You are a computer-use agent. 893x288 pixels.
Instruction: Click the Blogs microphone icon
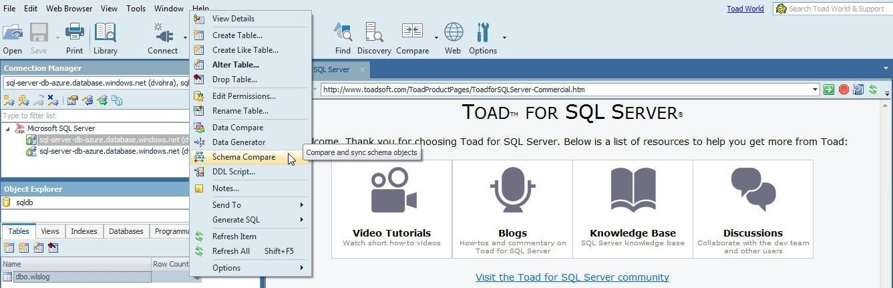pyautogui.click(x=512, y=190)
